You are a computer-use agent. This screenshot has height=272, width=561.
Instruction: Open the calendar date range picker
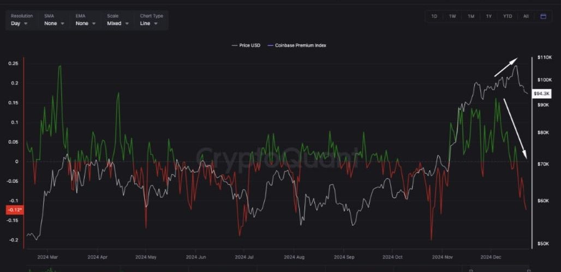[543, 16]
